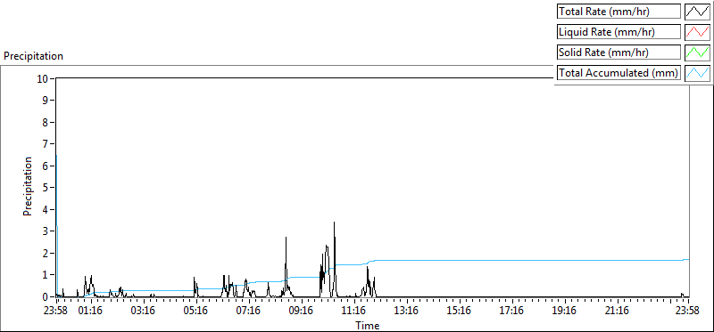Image resolution: width=714 pixels, height=332 pixels.
Task: Click the tallest black rate peak near 10:30
Action: (334, 223)
